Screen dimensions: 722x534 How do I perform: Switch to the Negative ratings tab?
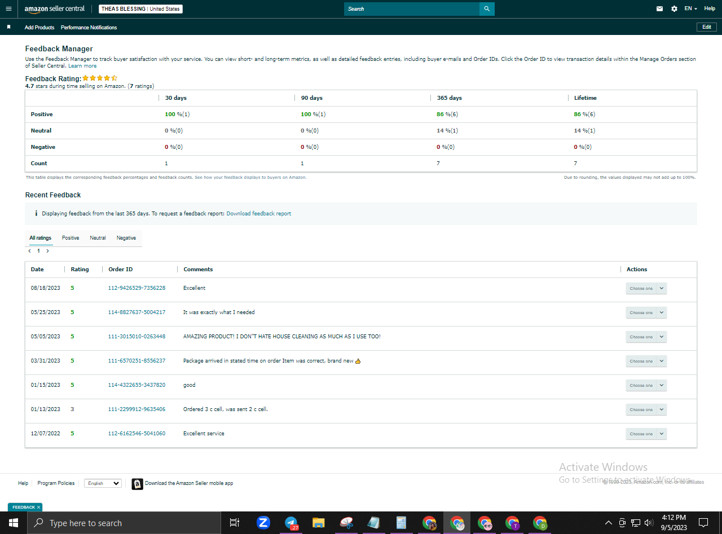tap(126, 238)
